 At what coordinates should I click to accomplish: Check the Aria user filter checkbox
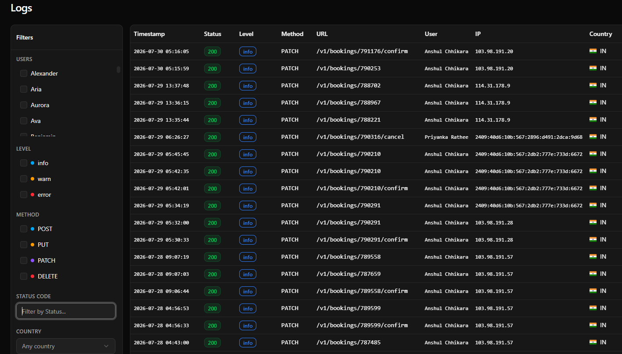(x=24, y=89)
